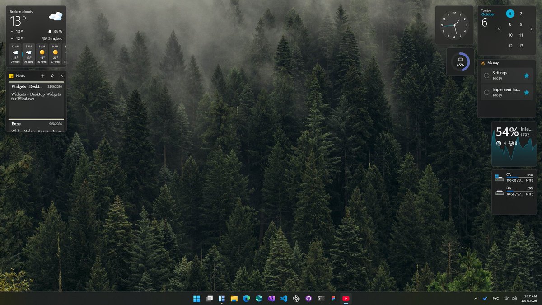This screenshot has height=305, width=542.
Task: Click the C:\ drive usage bar
Action: [x=520, y=177]
